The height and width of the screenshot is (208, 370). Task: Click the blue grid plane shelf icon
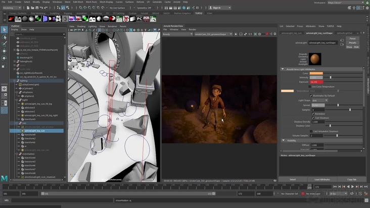[x=45, y=19]
